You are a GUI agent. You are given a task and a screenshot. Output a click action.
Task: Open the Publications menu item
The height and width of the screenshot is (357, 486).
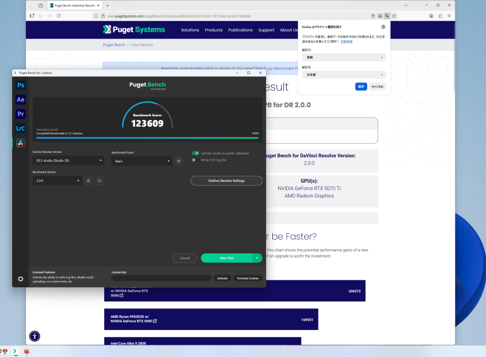coord(240,30)
